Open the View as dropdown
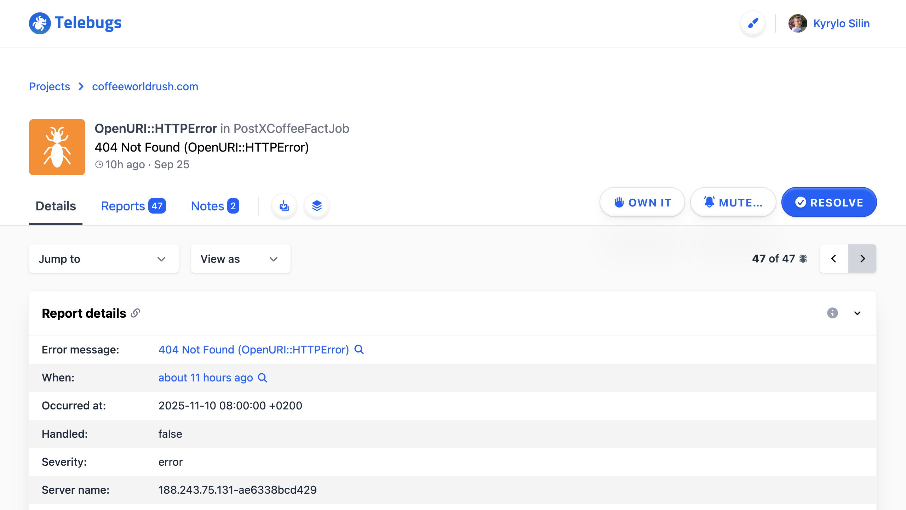This screenshot has width=906, height=510. (x=241, y=259)
